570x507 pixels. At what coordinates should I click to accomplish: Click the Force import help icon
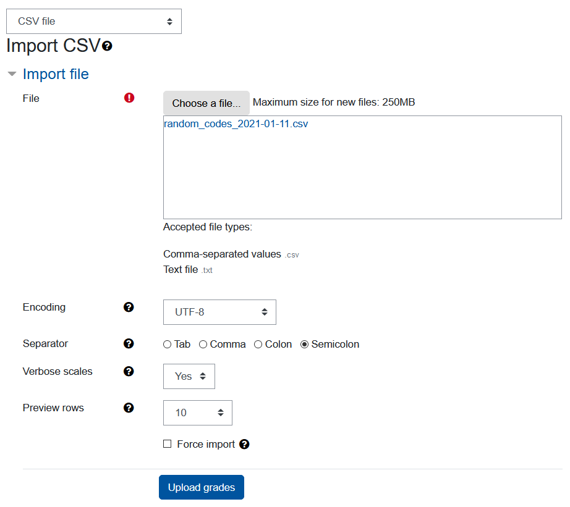(x=244, y=444)
